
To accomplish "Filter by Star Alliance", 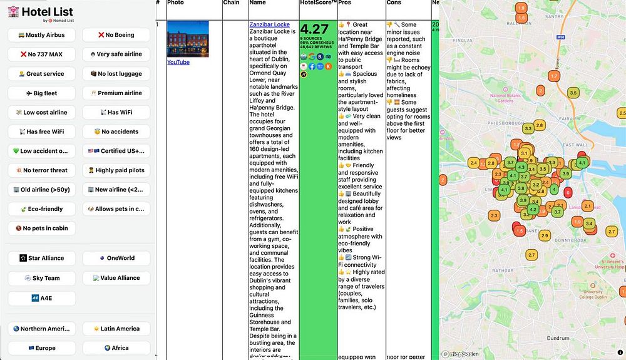I will click(41, 258).
